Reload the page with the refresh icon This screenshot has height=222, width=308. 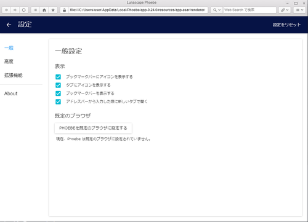pos(24,10)
